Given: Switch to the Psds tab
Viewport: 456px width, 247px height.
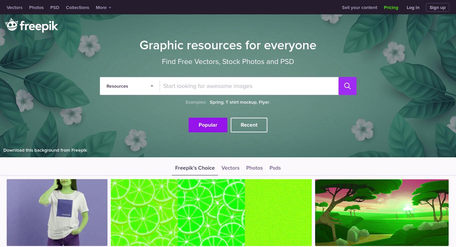Looking at the screenshot, I should tap(275, 168).
